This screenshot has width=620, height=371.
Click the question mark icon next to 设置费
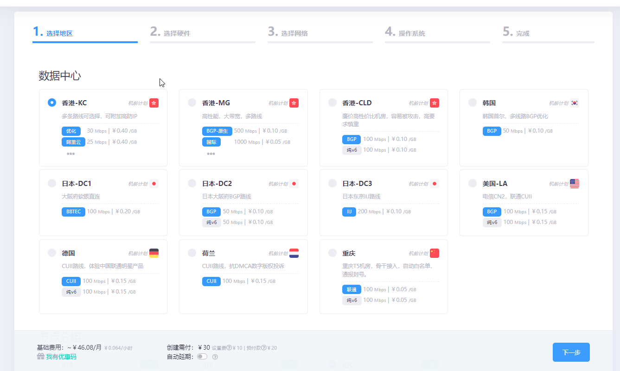tap(229, 348)
